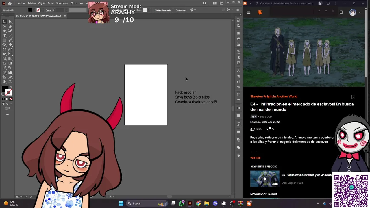Select the Type tool
Image resolution: width=370 pixels, height=208 pixels.
[4, 36]
